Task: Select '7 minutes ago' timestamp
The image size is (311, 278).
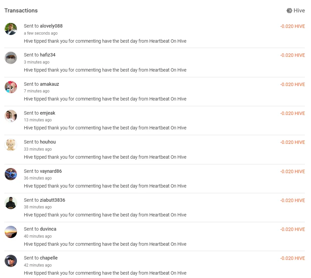Action: (37, 91)
